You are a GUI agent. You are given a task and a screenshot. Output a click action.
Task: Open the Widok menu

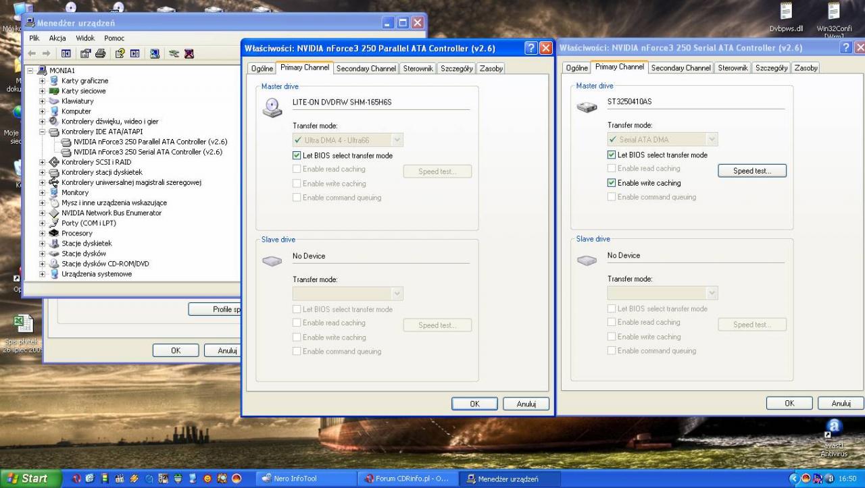[85, 38]
